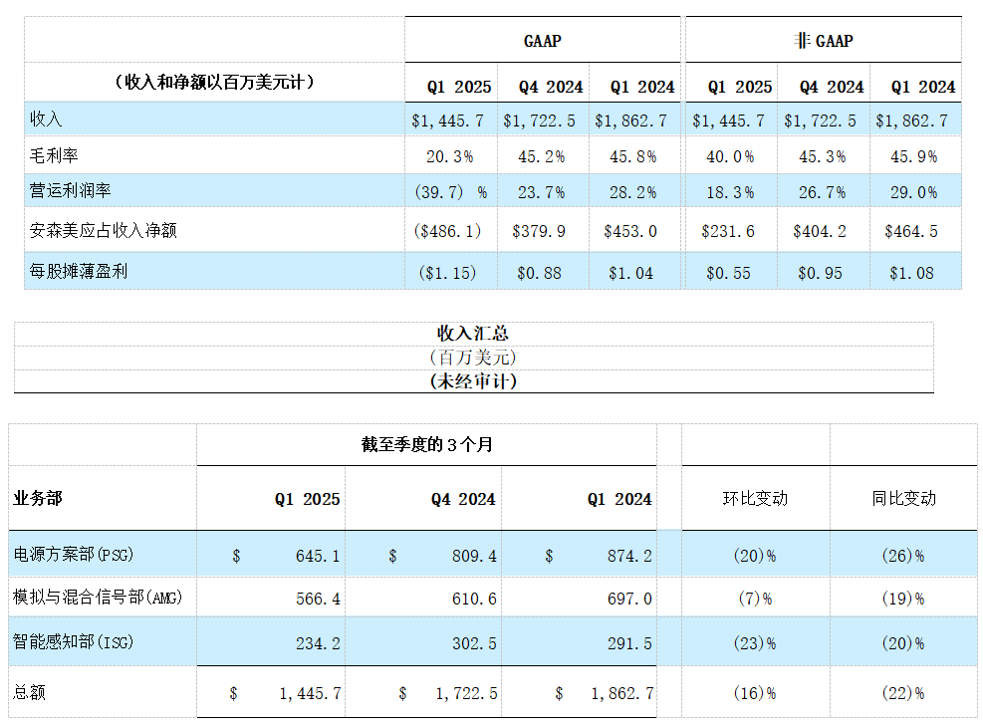Select the 环比变动 column header
The image size is (983, 727).
754,498
